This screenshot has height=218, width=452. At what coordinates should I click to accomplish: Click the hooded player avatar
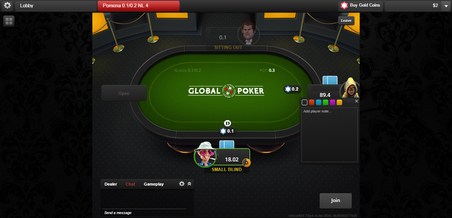pos(350,88)
